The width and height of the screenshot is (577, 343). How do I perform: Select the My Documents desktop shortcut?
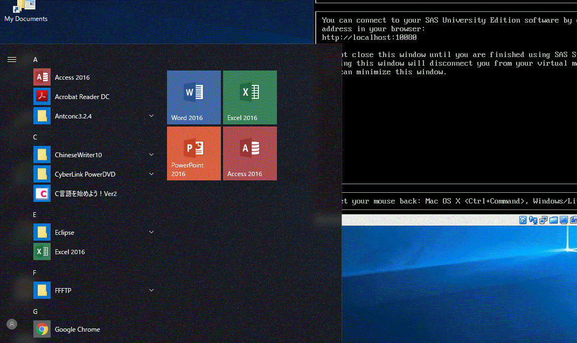26,11
